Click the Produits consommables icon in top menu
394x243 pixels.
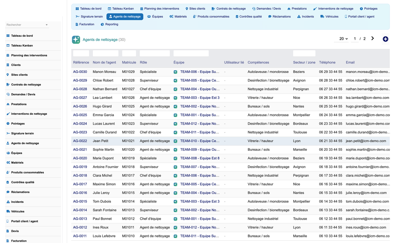pos(195,16)
